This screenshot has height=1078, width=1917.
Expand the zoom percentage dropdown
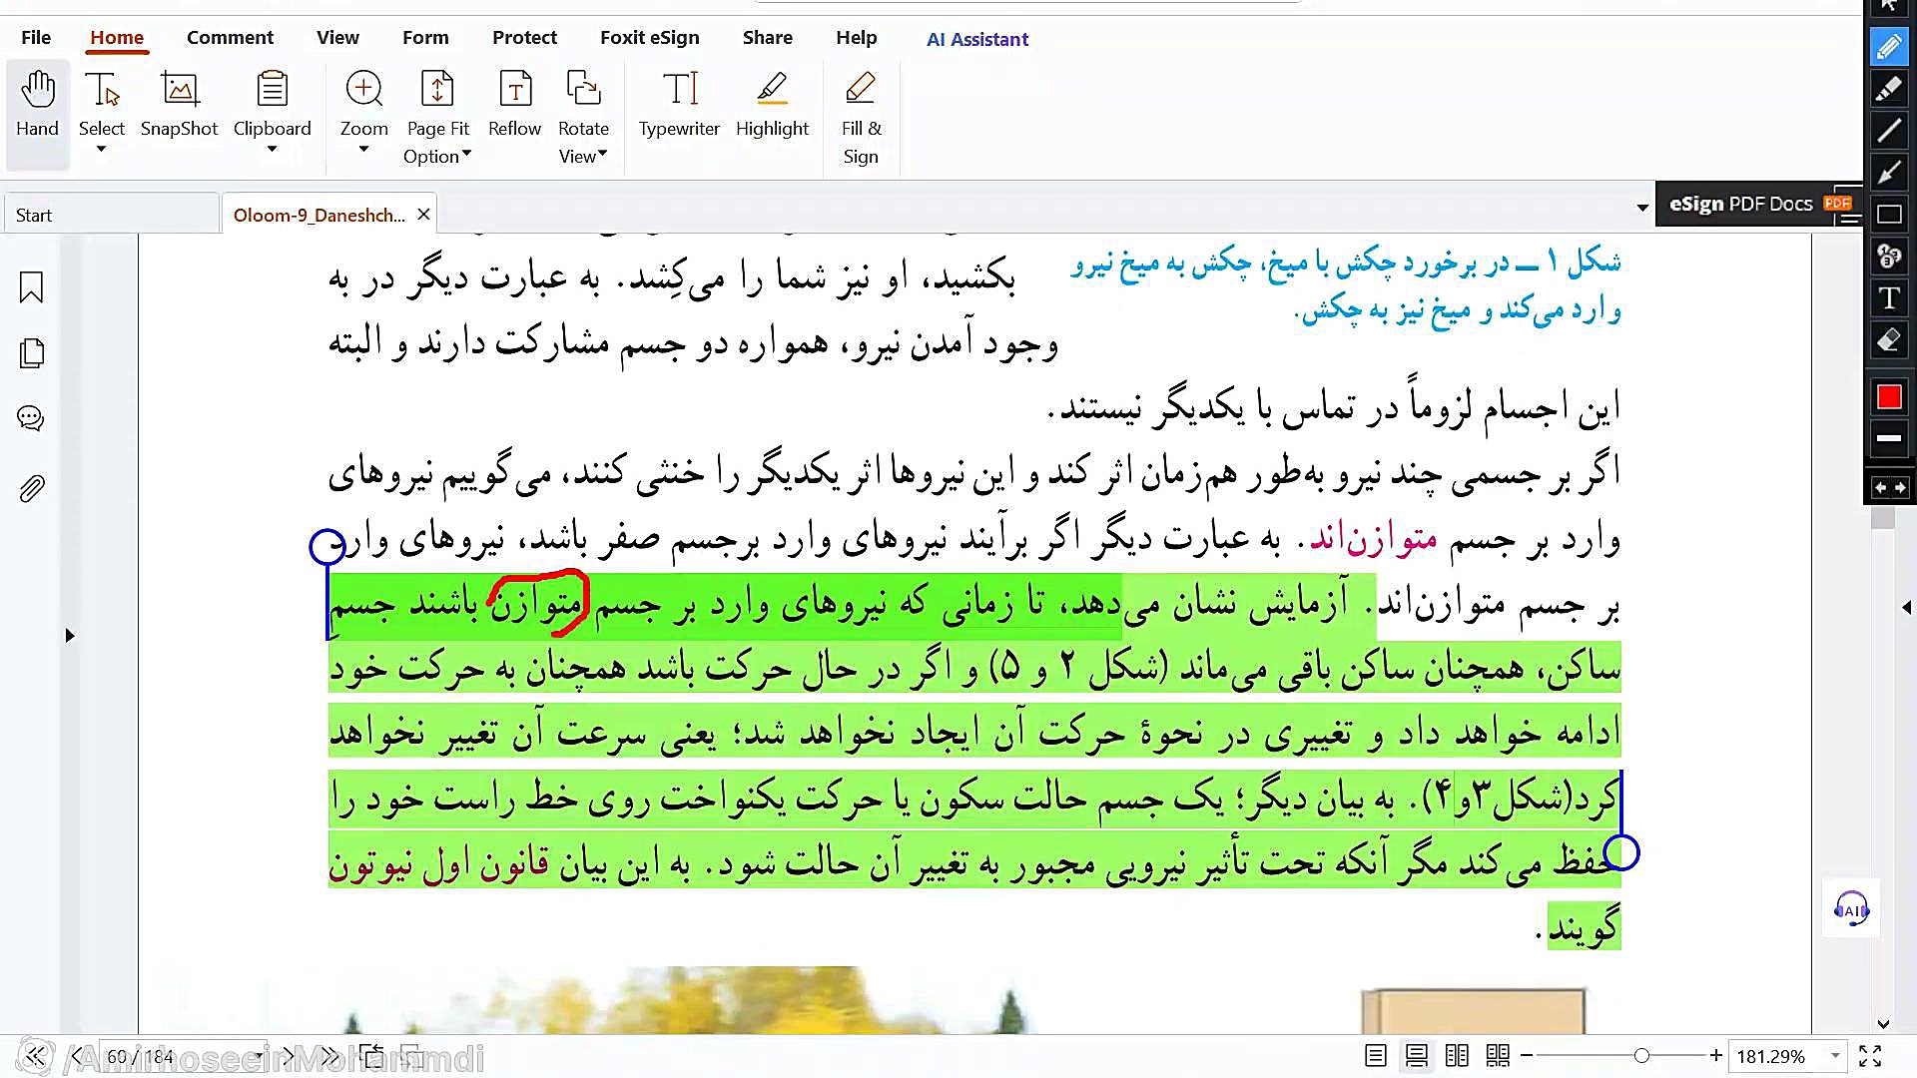[x=1835, y=1056]
